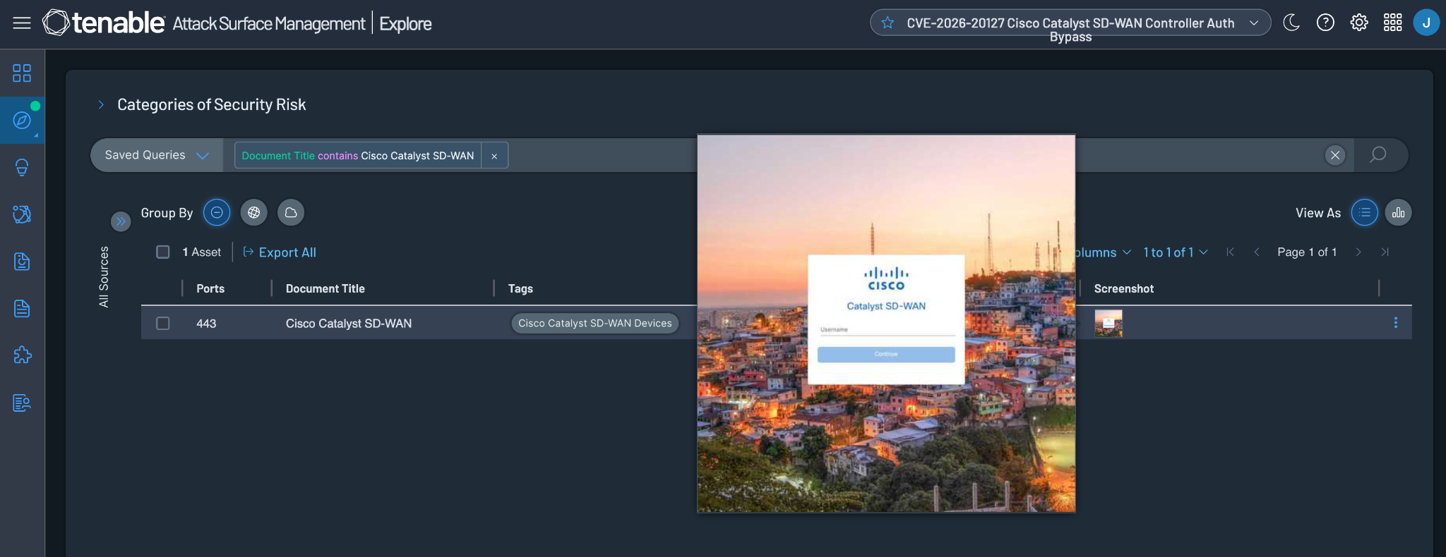1446x557 pixels.
Task: Go to last page arrow
Action: [x=1385, y=252]
